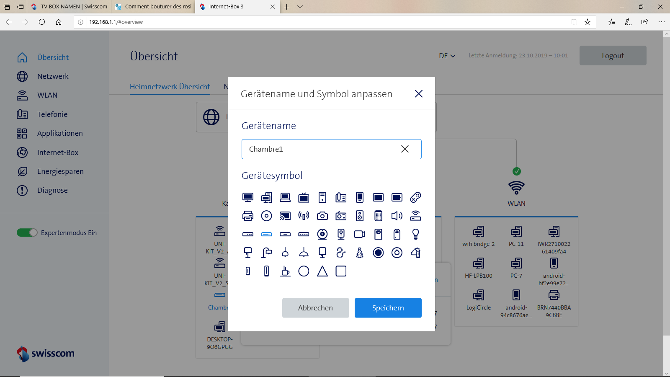Click the Abbrechen button
This screenshot has height=377, width=670.
[x=315, y=308]
